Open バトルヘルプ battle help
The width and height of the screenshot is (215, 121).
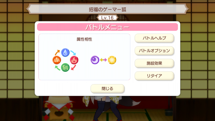tap(154, 38)
